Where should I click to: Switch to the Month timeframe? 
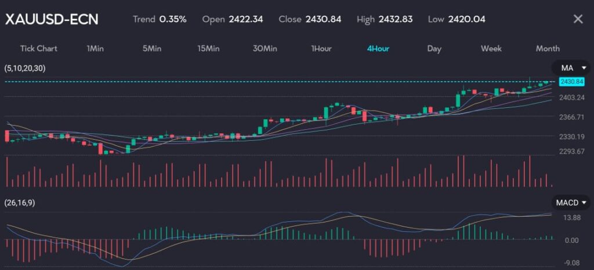(x=547, y=49)
